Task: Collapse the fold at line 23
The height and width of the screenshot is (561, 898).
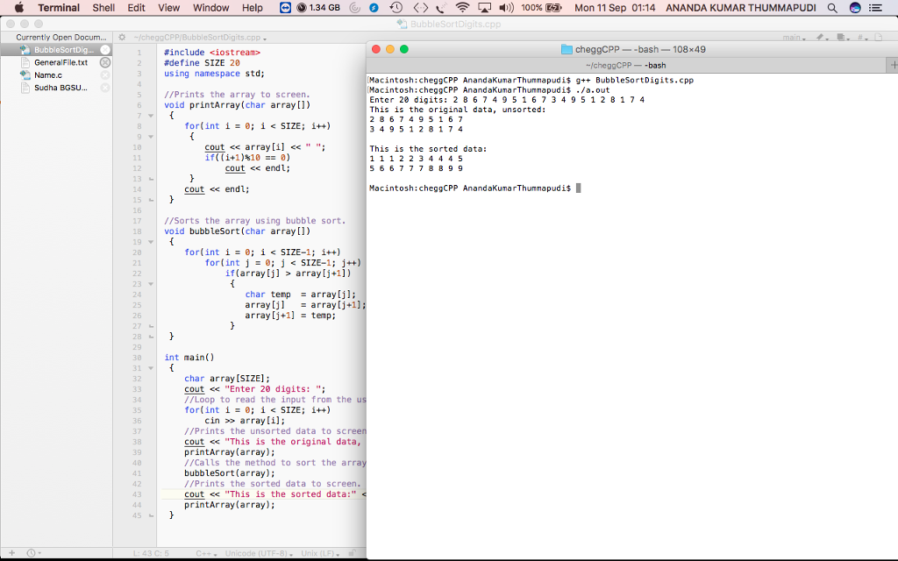Action: (151, 284)
